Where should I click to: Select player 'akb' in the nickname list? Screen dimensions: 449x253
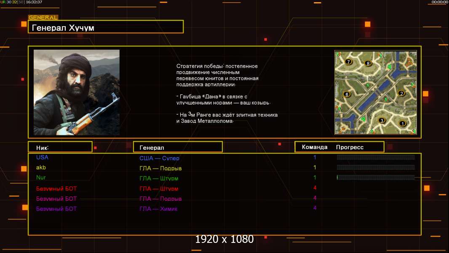point(41,167)
